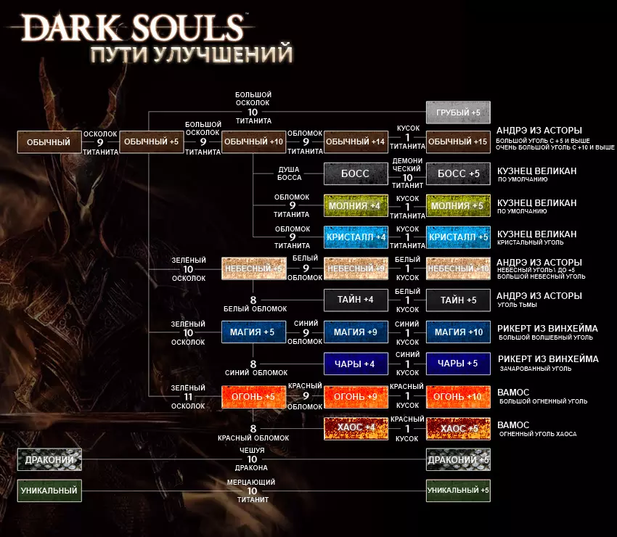Click the ДРАКОНИЙ base box
Screen dimensions: 617x537
(49, 459)
